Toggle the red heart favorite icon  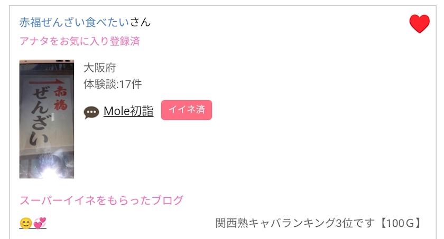[x=419, y=24]
